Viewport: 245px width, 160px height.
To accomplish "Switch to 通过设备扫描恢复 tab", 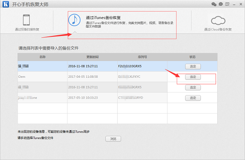I will [27, 29].
